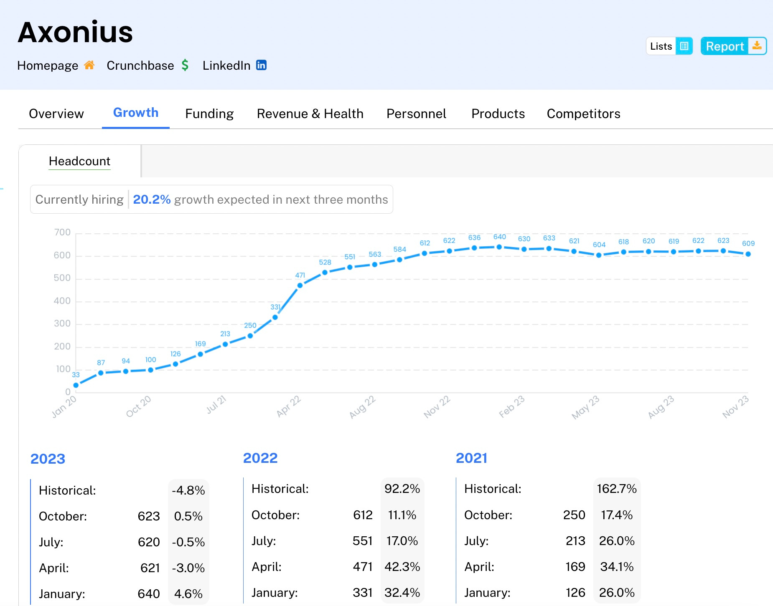
Task: Select the chart data point labeled 584
Action: [x=399, y=260]
